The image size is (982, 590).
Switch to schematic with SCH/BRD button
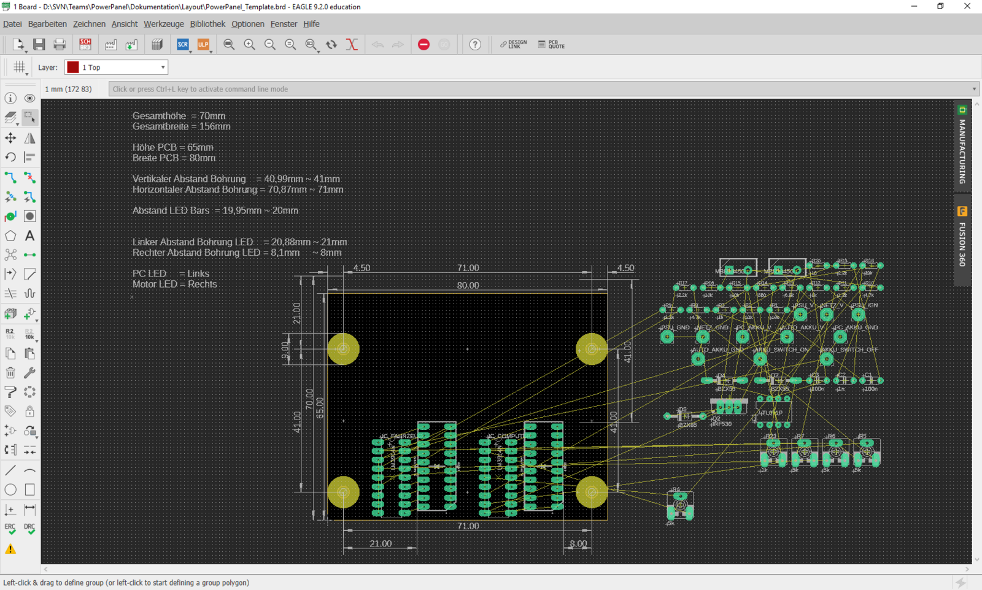tap(85, 44)
